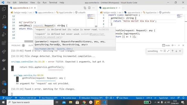Open the Terminal menu
This screenshot has width=187, height=105.
[x=53, y=3]
